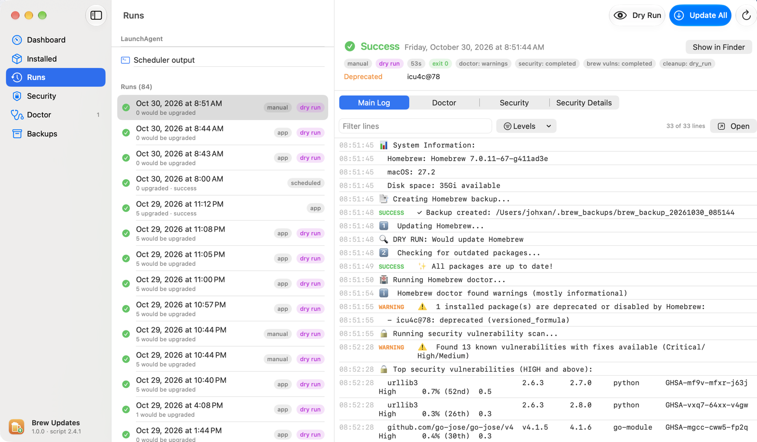Go to Installed packages
757x442 pixels.
click(56, 59)
